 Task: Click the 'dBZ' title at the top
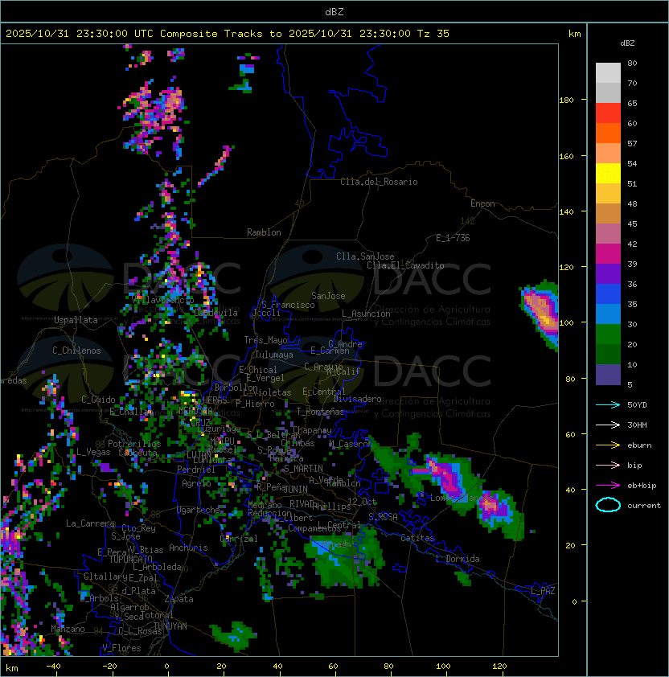coord(334,11)
